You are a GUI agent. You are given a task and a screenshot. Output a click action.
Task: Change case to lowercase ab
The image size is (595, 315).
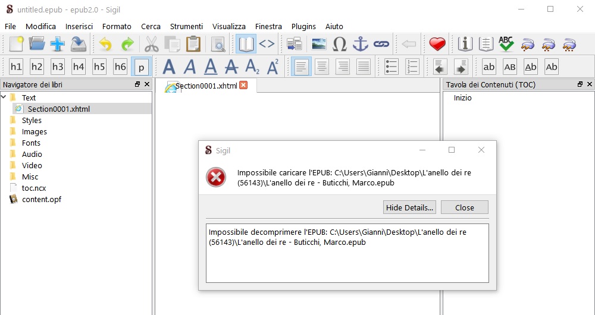pos(488,67)
